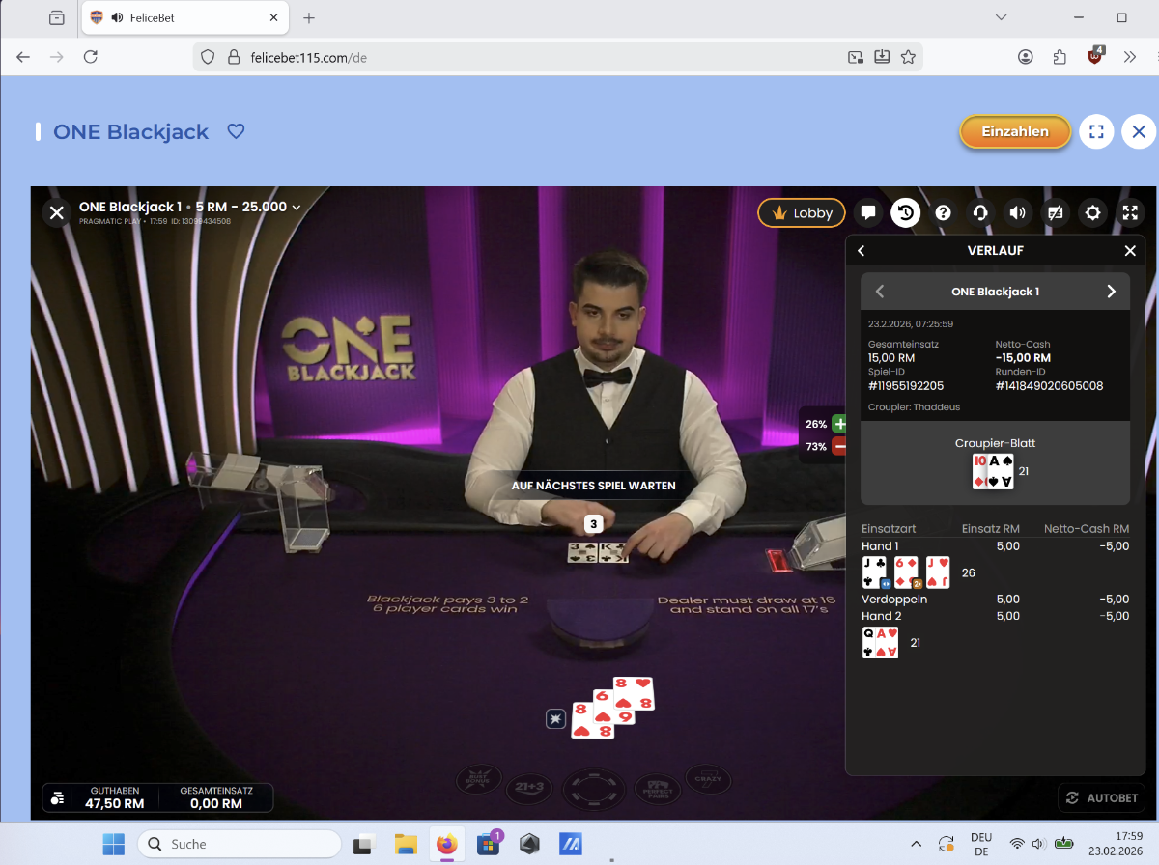
Task: Click the game history clock icon
Action: click(905, 212)
